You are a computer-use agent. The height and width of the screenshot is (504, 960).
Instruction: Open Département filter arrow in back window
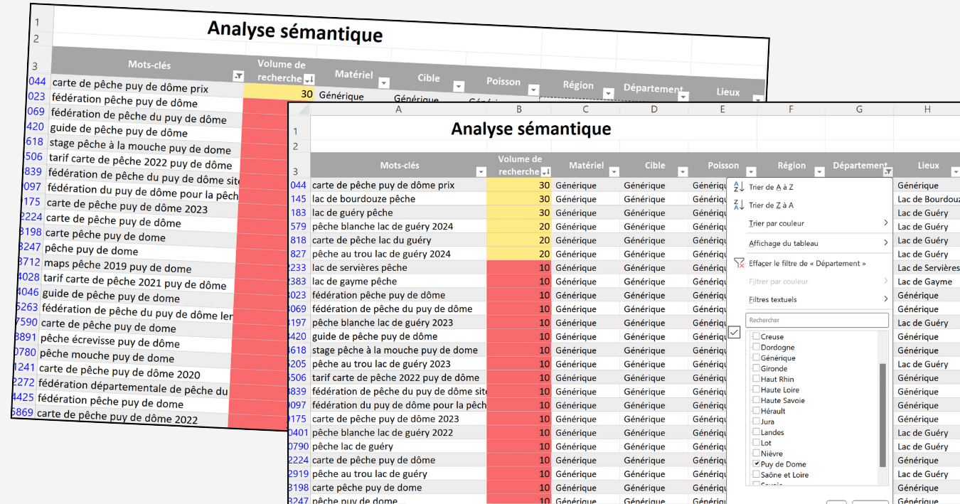(683, 97)
